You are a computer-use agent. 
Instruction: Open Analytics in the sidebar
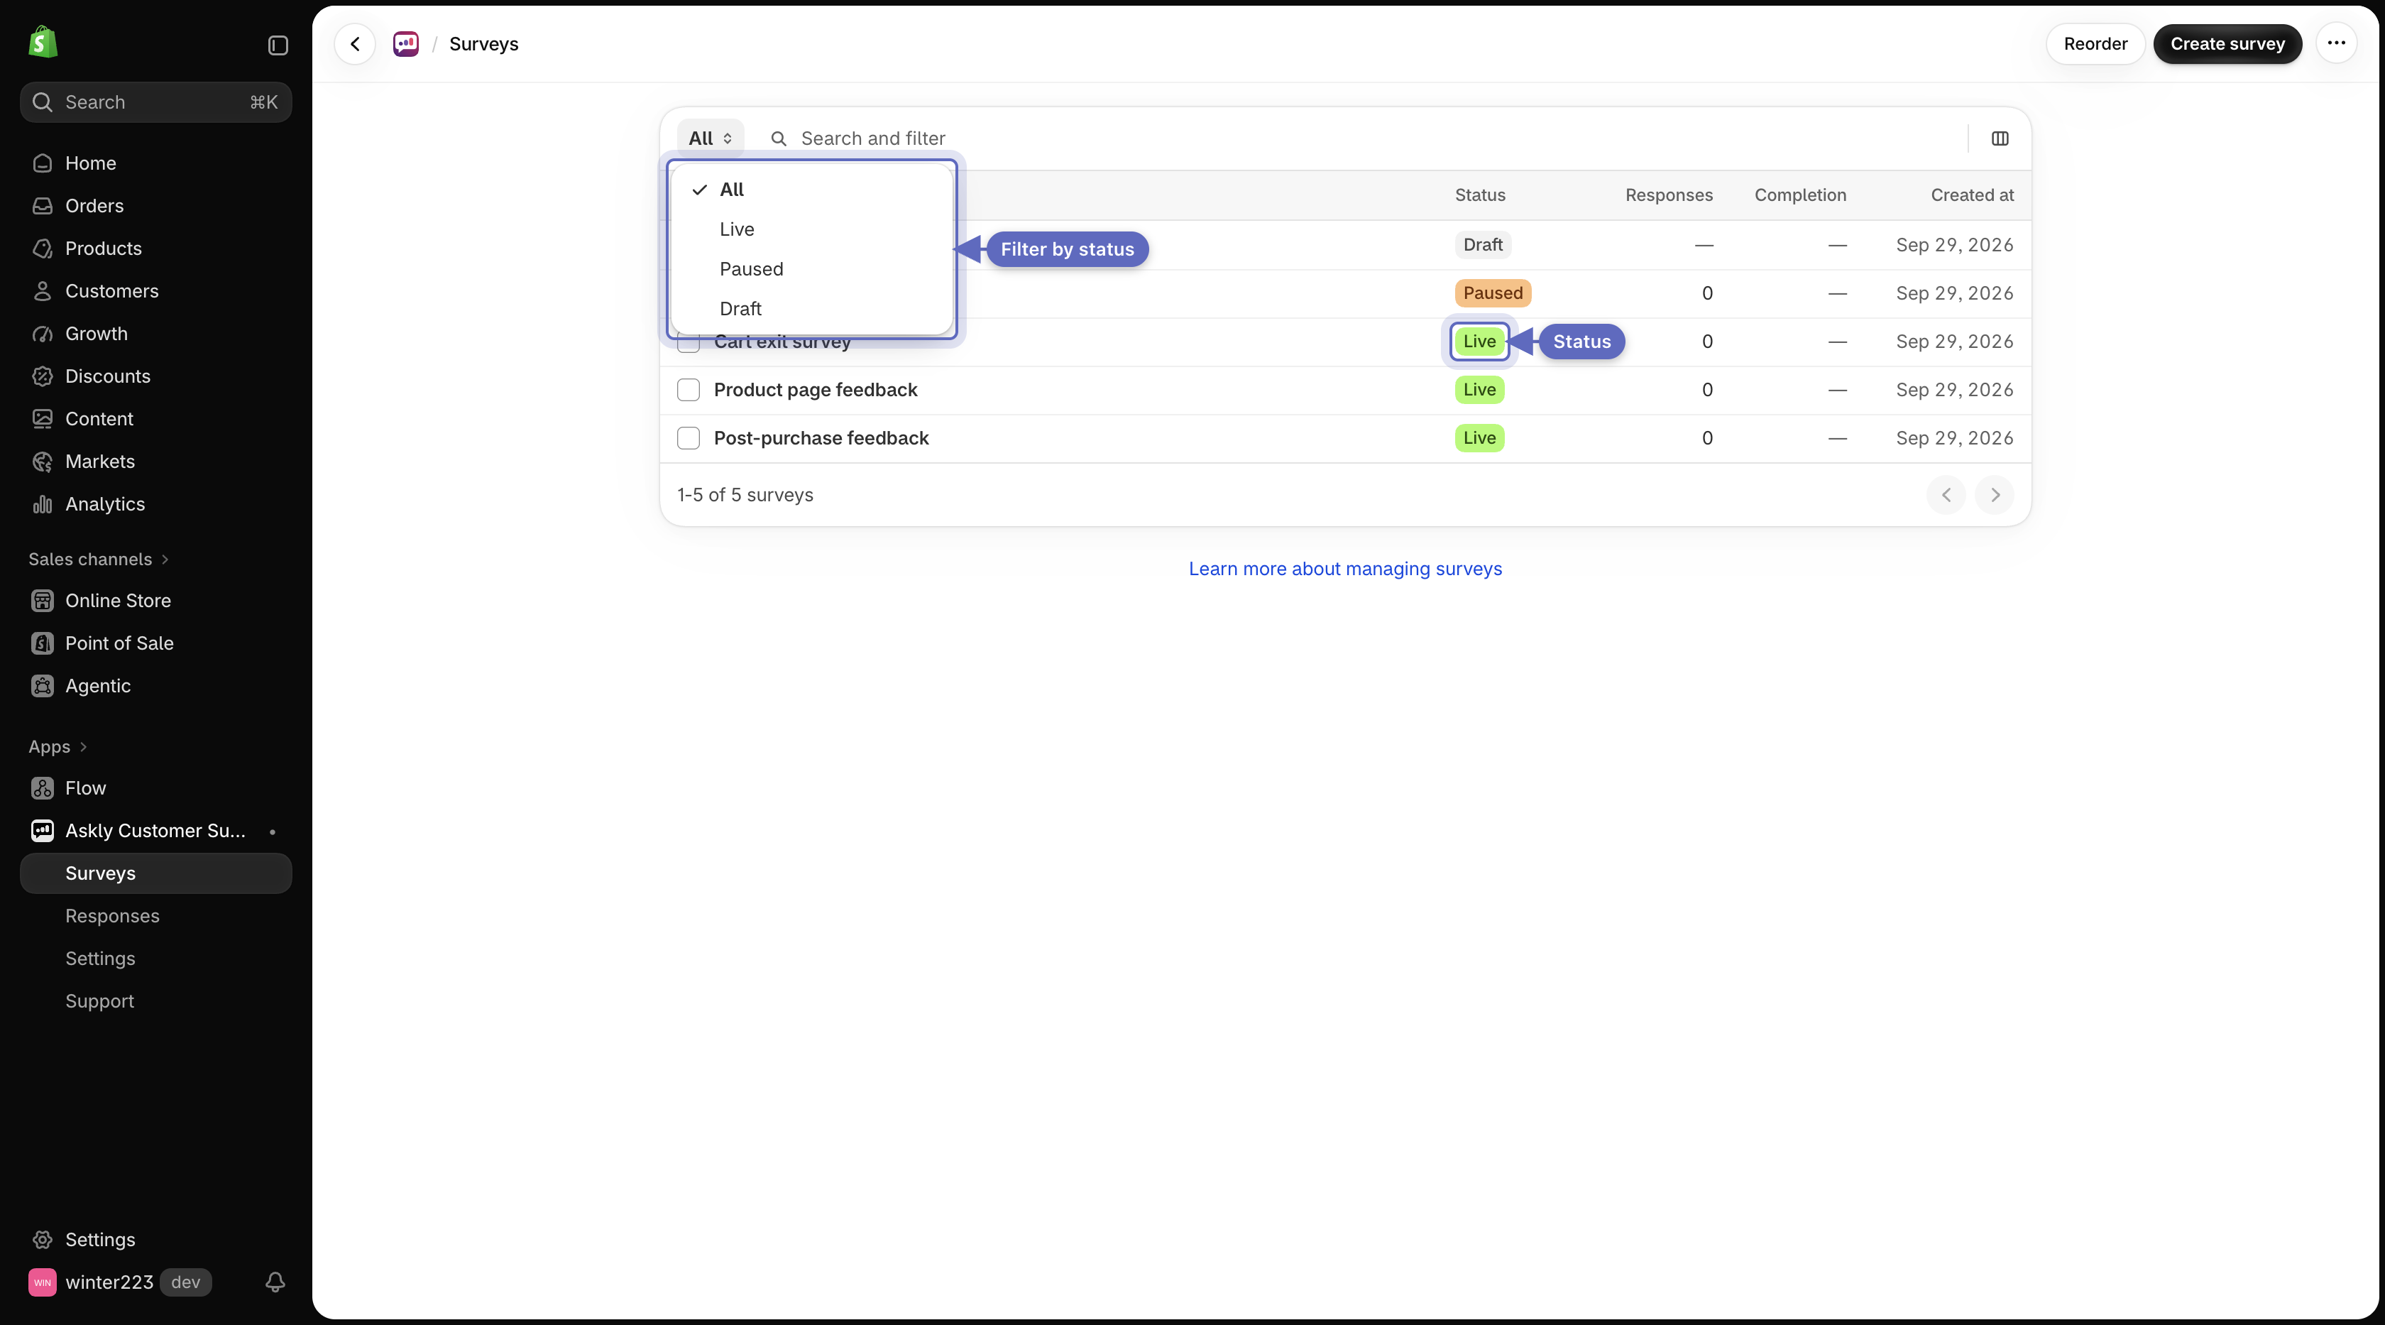pyautogui.click(x=155, y=503)
